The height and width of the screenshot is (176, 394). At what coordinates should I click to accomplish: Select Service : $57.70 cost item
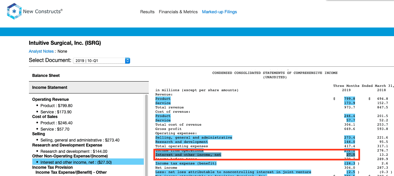55,129
